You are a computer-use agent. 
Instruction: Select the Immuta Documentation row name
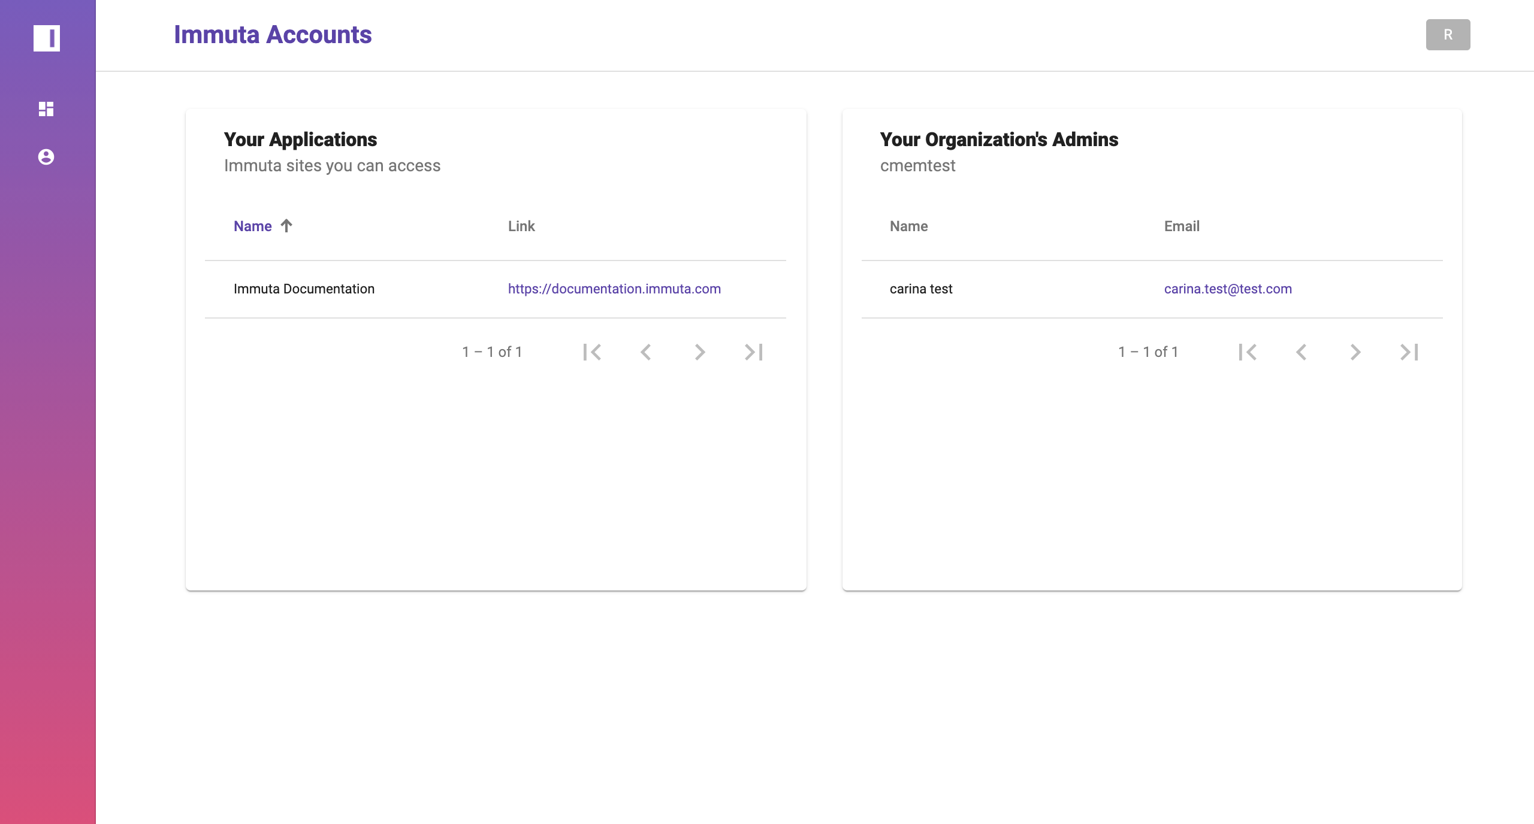(x=304, y=289)
